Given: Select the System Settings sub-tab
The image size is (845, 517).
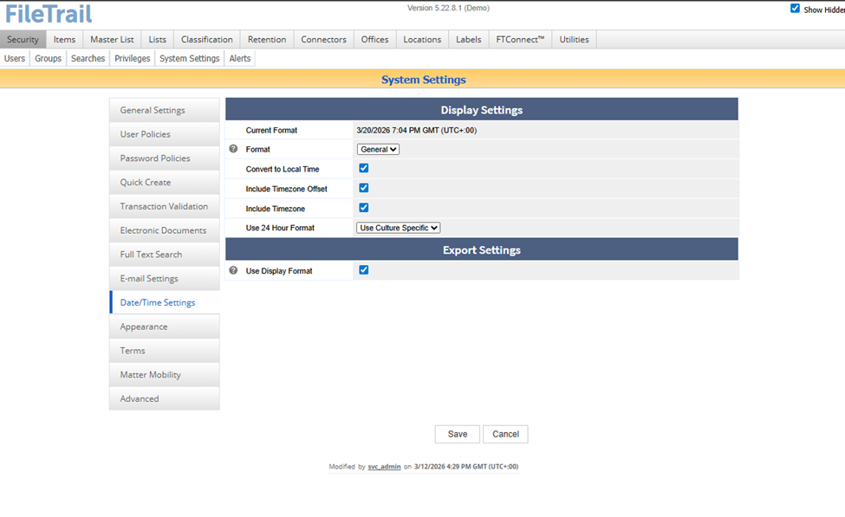Looking at the screenshot, I should pos(190,58).
